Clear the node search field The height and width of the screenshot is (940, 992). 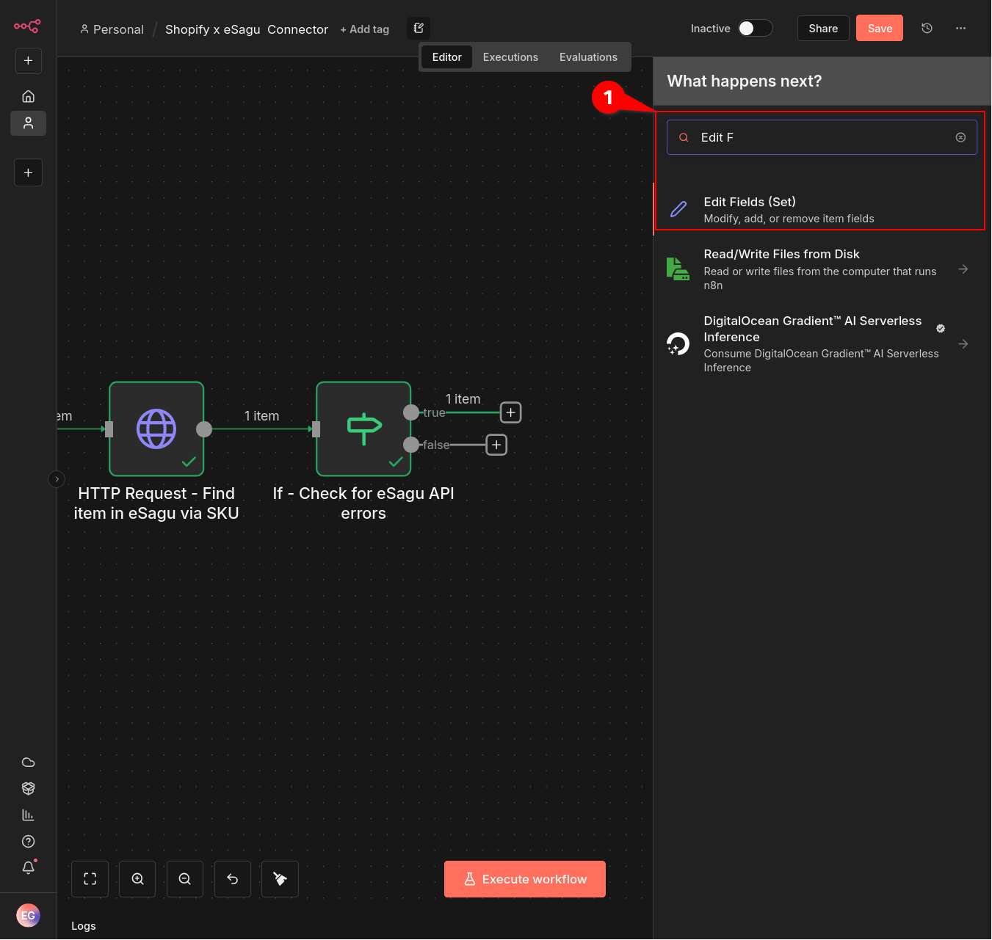(x=960, y=137)
